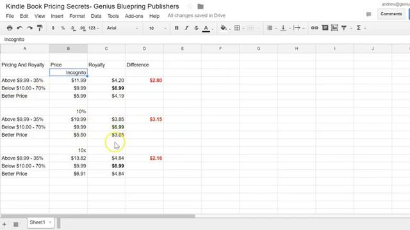Open the horizontal align options

pos(270,28)
